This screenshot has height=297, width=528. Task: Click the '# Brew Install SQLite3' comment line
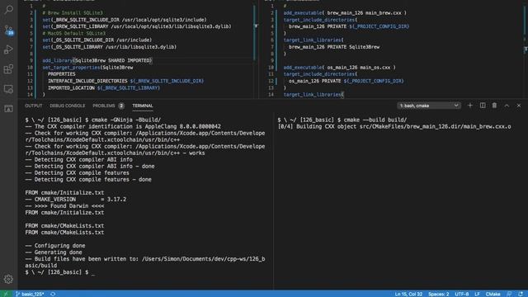click(x=73, y=13)
